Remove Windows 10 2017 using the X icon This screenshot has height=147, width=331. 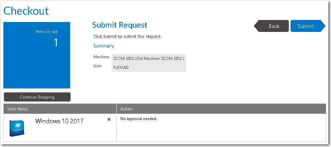(109, 119)
